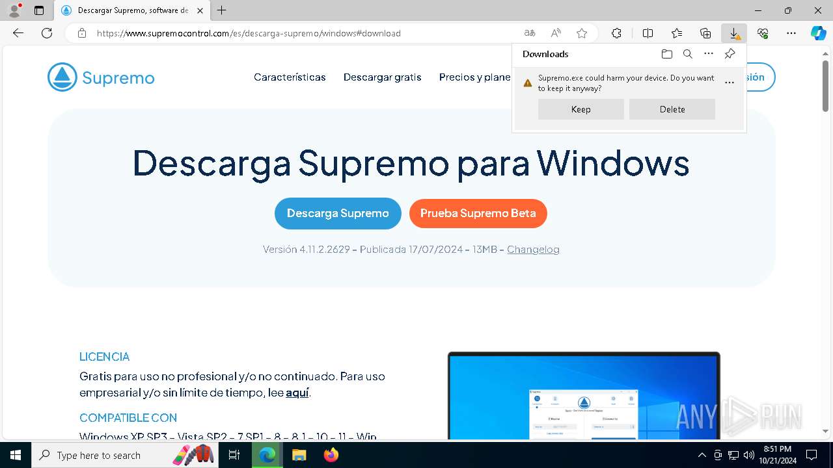Toggle the Downloads toolbar button

pyautogui.click(x=734, y=33)
